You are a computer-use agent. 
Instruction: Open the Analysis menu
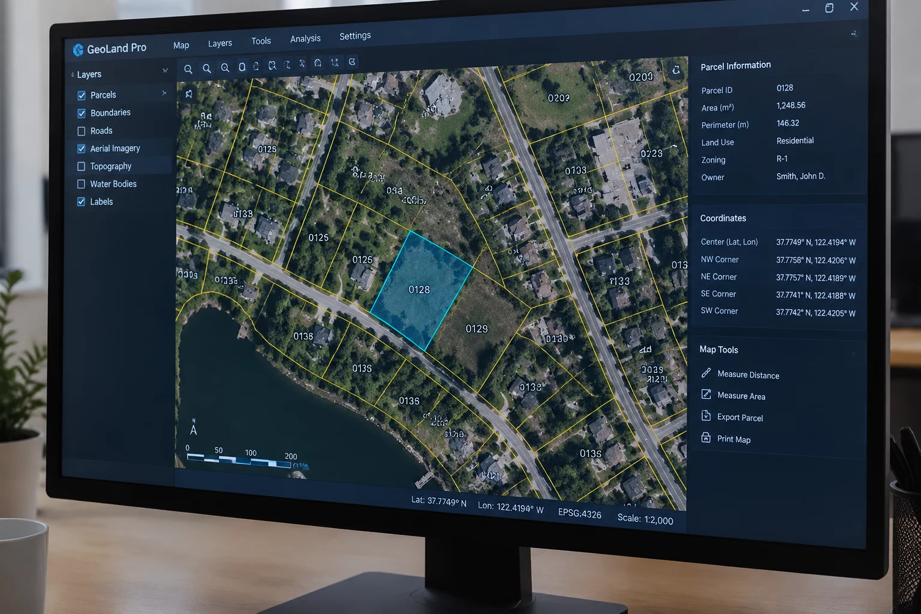pos(305,38)
